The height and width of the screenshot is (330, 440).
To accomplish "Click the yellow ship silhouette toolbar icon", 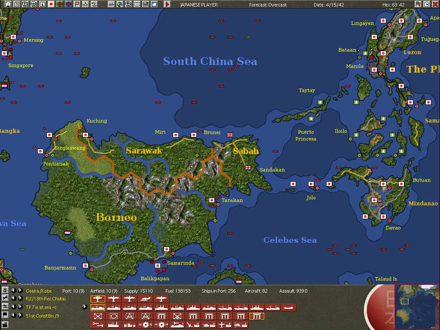I will tap(94, 4).
